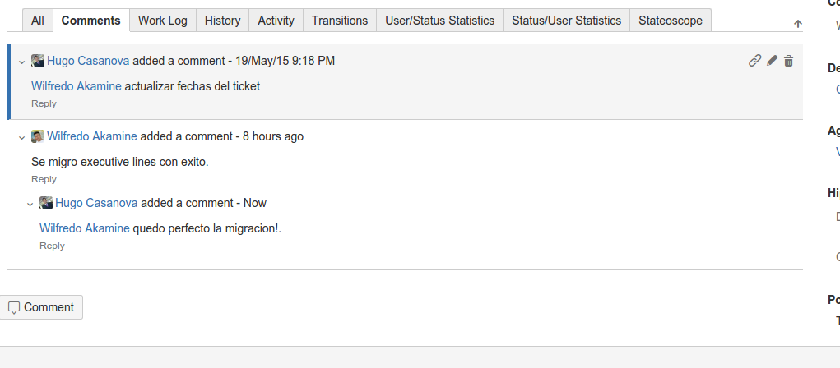
Task: Collapse the 19/May/15 comment by Hugo Casanova
Action: tap(22, 62)
